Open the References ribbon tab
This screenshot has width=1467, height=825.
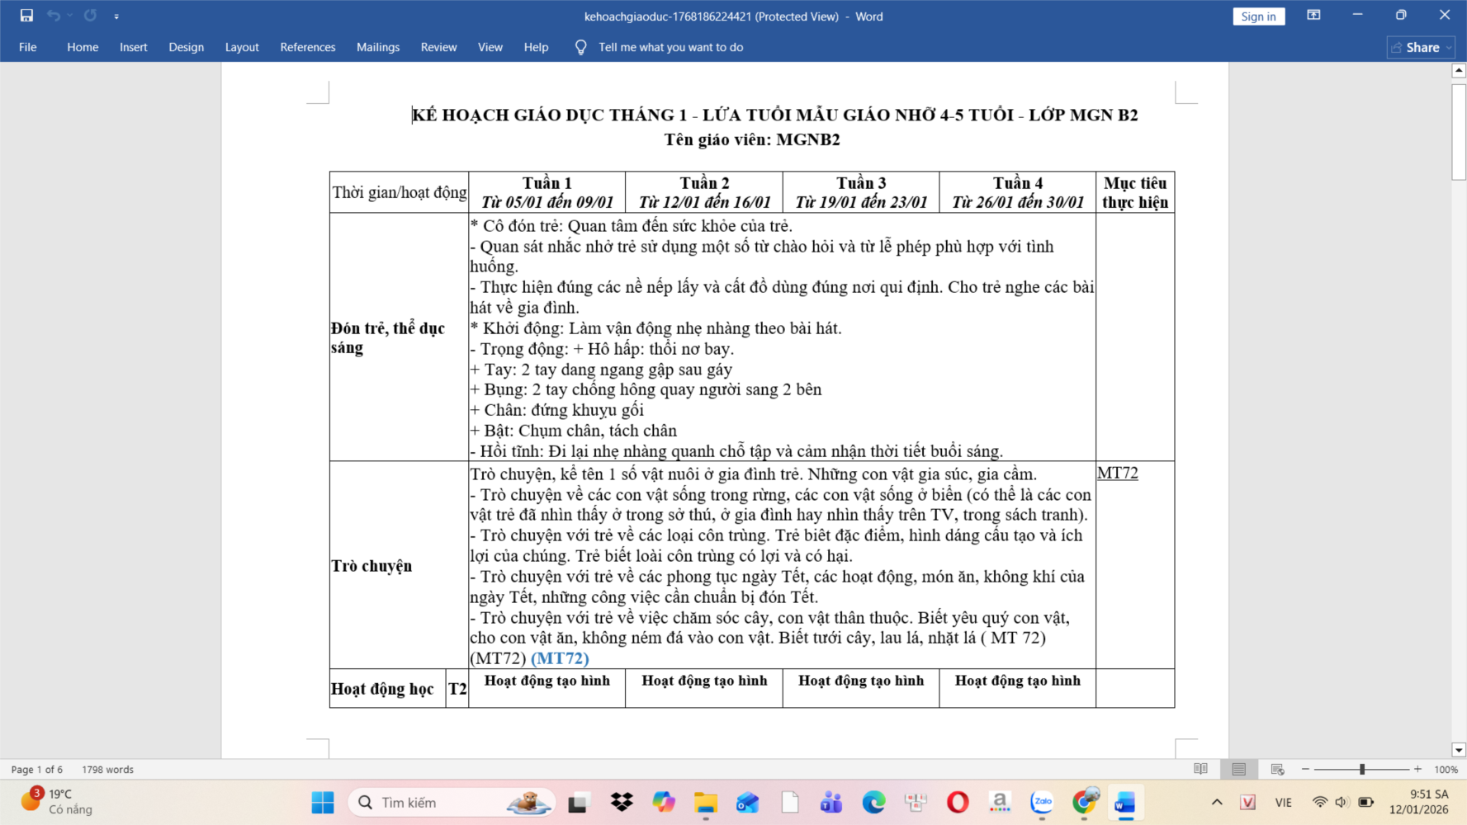(307, 47)
